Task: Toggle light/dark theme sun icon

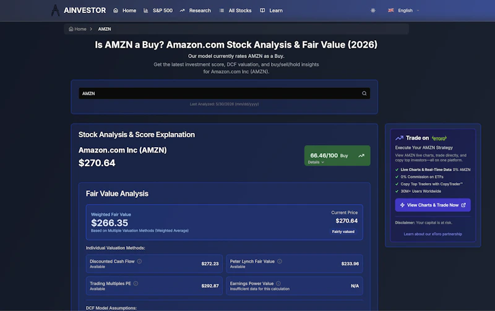Action: [x=373, y=11]
